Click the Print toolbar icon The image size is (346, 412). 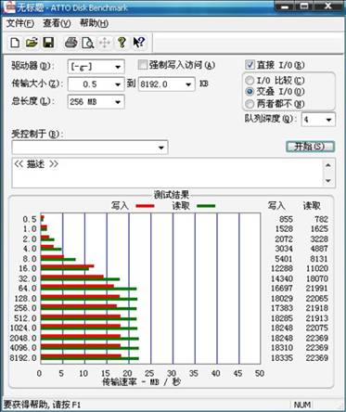click(x=70, y=43)
